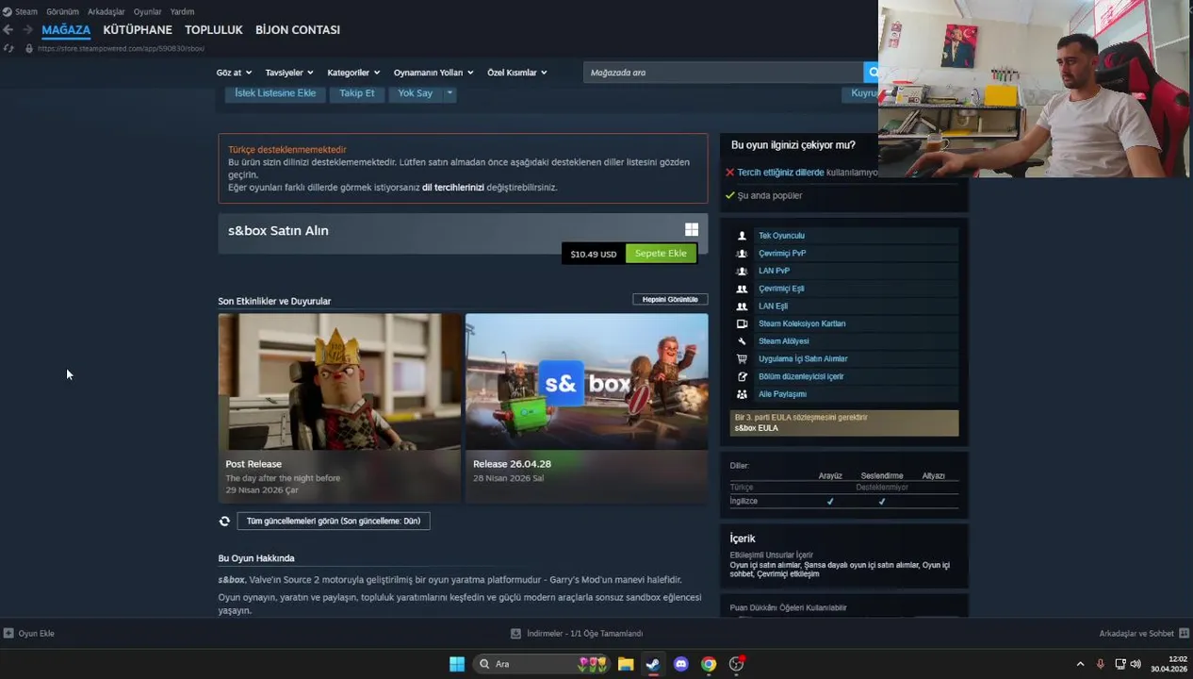Open the s&box EULA link

pos(756,428)
